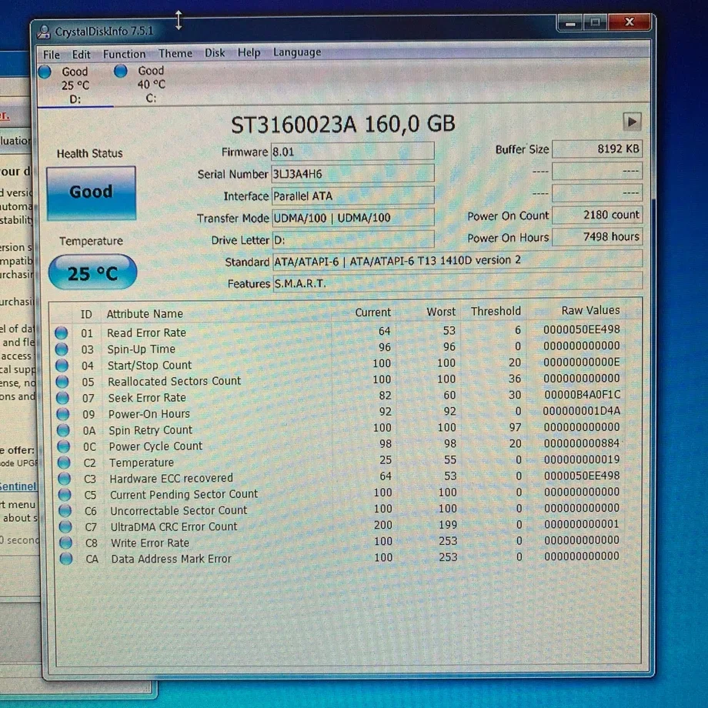Click the status icon for Spin Retry Count

(64, 431)
